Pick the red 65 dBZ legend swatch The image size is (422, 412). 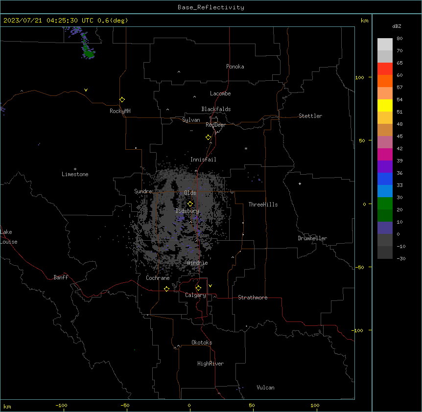pos(385,69)
